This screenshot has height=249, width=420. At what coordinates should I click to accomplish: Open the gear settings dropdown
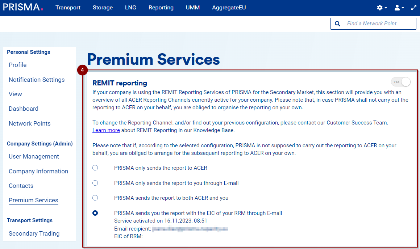click(382, 8)
